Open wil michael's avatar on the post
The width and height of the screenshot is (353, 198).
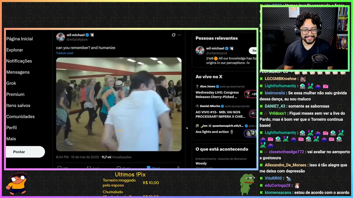coord(60,37)
